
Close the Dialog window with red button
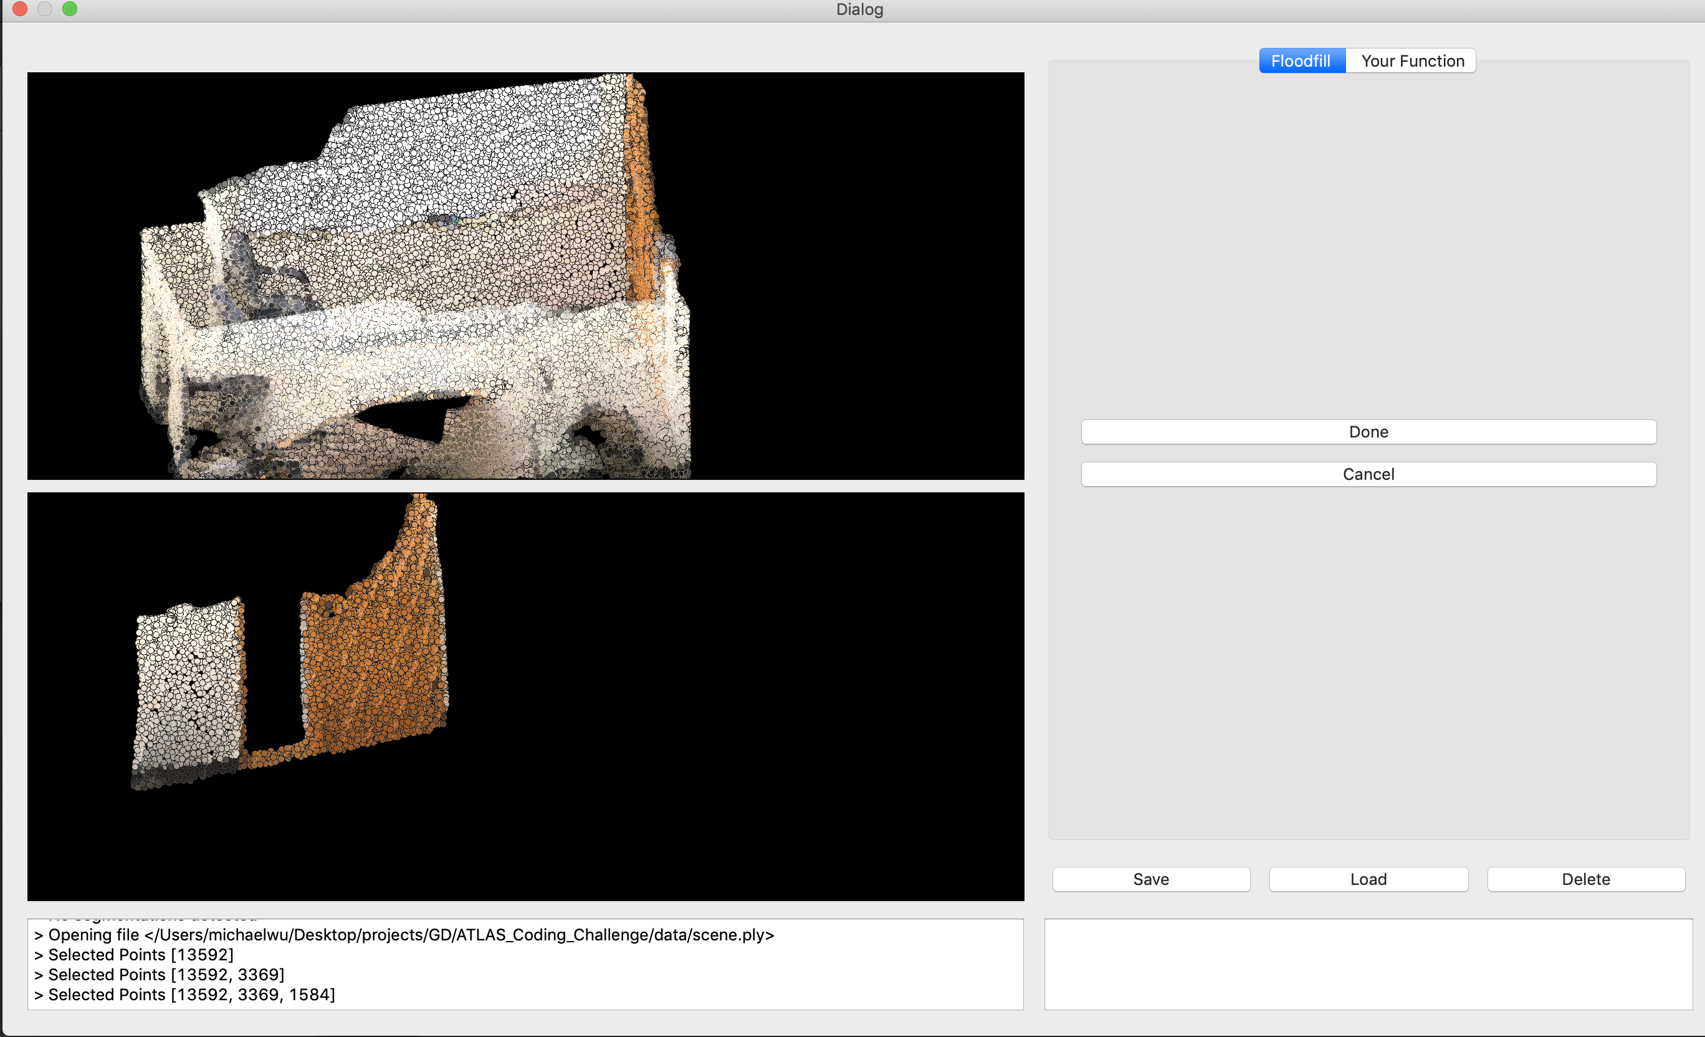pos(20,9)
